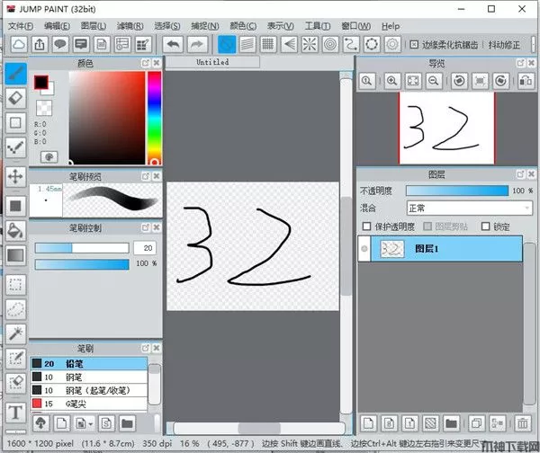Viewport: 540px width, 453px height.
Task: Enable the 保护透明度 checkbox
Action: click(365, 226)
